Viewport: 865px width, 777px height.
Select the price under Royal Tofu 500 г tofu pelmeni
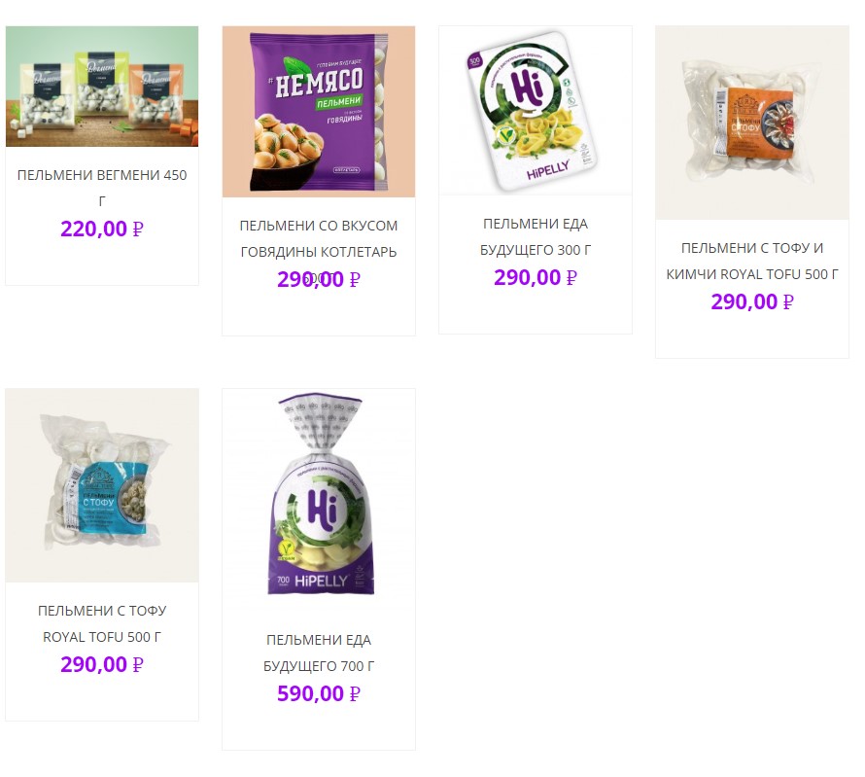[102, 664]
